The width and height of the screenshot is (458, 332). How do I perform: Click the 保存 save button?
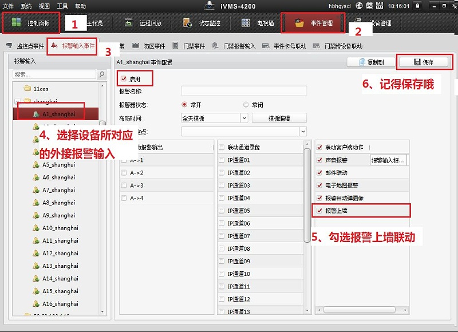pos(424,62)
